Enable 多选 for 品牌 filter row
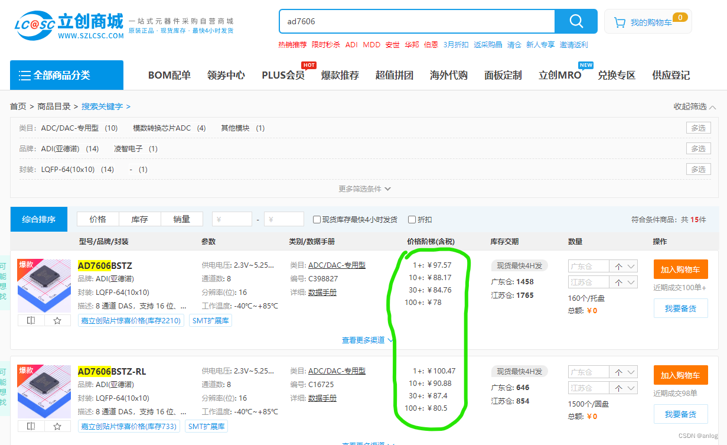 click(698, 149)
